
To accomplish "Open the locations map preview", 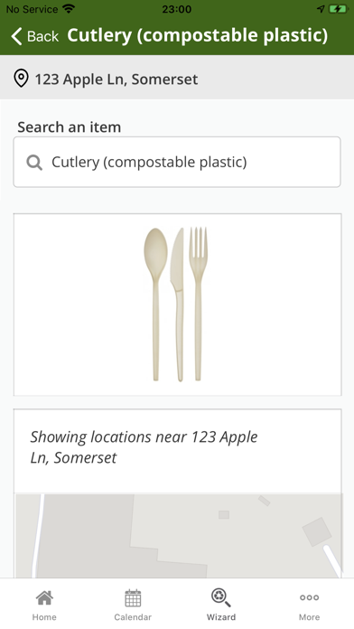I will pos(179,536).
